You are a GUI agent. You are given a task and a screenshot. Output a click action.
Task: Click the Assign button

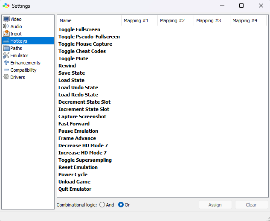tap(215, 205)
